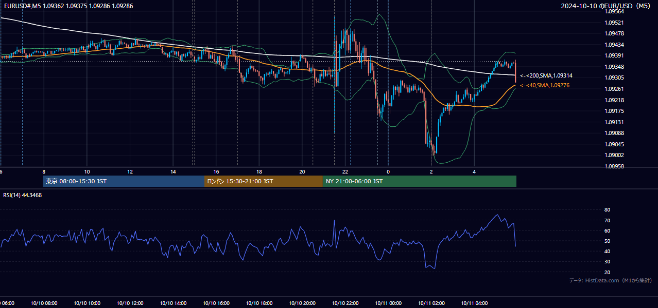Click hour tick 0 under price chart
Image resolution: width=658 pixels, height=308 pixels.
388,171
